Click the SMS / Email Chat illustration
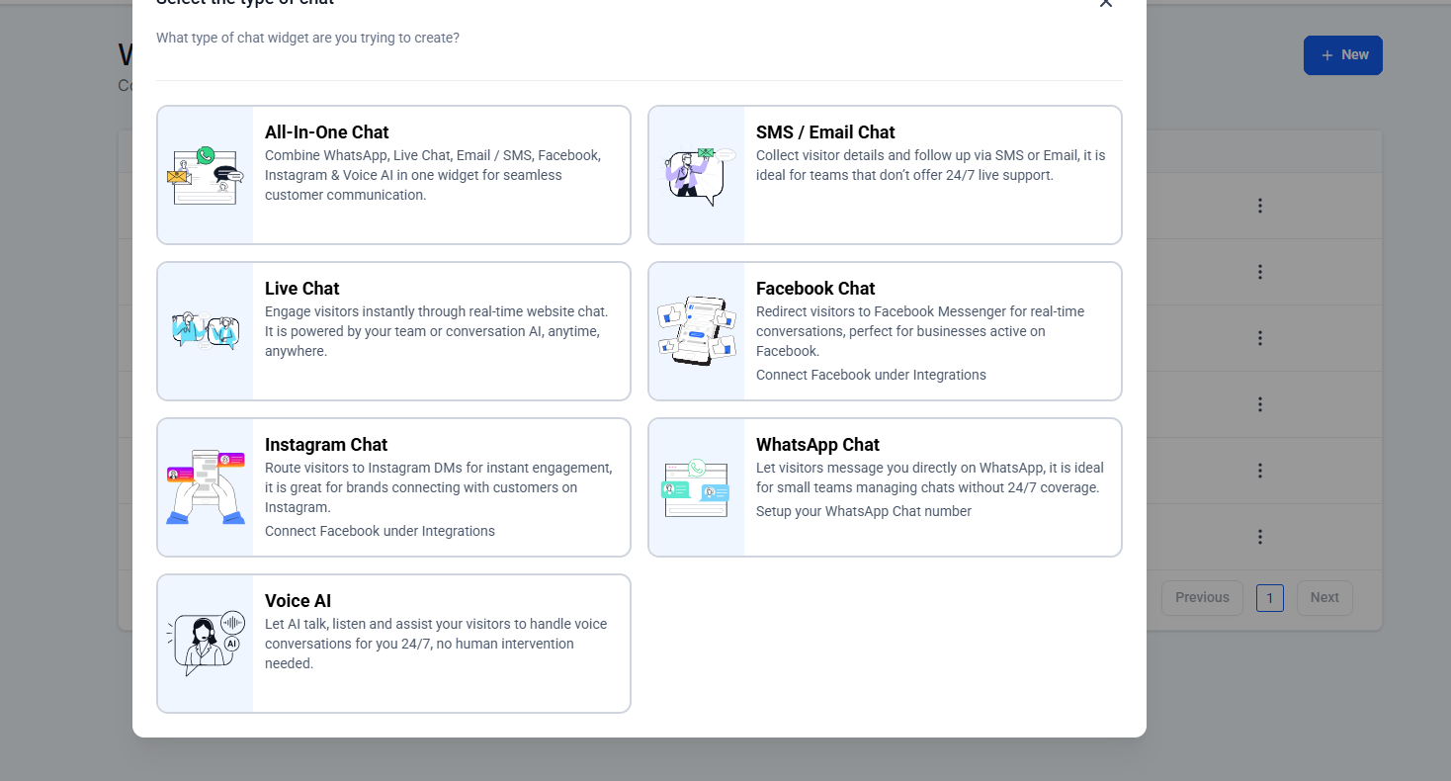 pyautogui.click(x=697, y=175)
